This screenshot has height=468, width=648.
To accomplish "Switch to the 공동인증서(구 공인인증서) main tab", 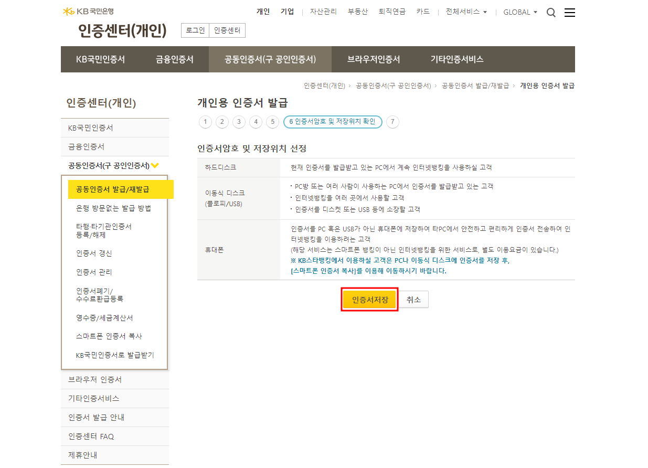I will tap(270, 59).
